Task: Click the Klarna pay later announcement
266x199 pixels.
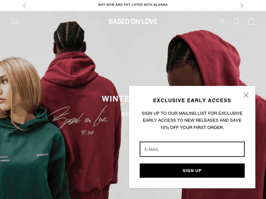Action: 133,5
